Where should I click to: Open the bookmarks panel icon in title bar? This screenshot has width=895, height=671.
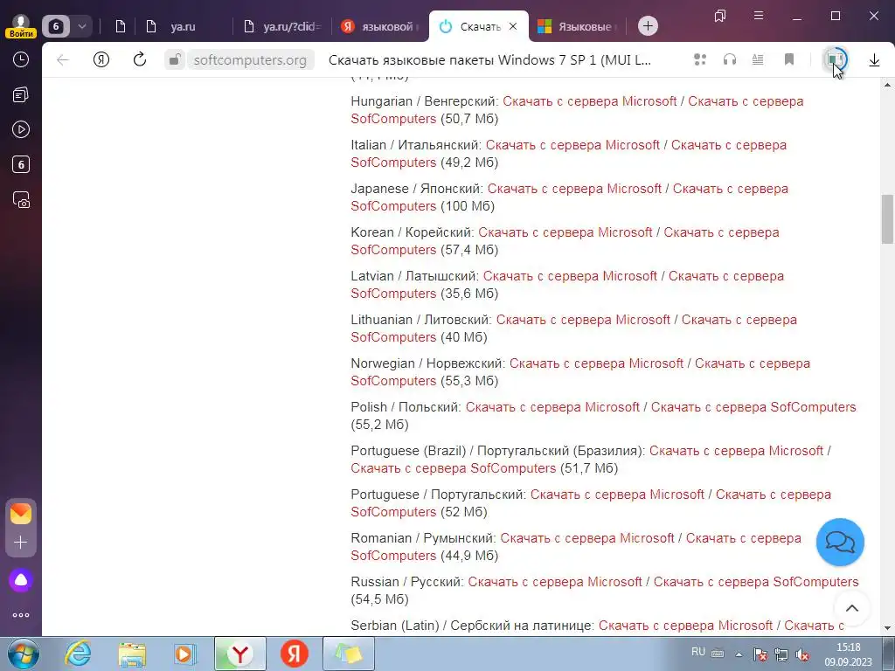click(x=720, y=16)
